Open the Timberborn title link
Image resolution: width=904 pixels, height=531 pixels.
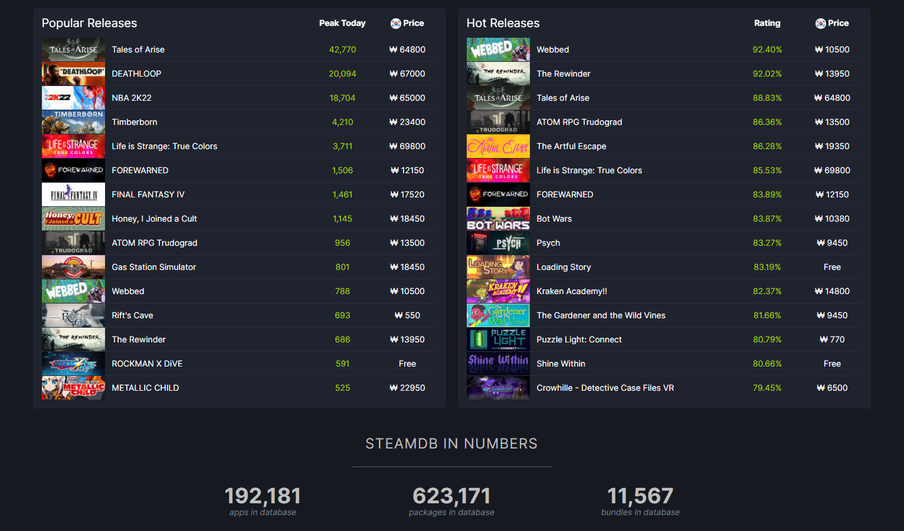click(x=135, y=122)
